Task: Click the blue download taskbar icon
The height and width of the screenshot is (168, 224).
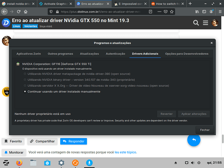Action: 89,163
